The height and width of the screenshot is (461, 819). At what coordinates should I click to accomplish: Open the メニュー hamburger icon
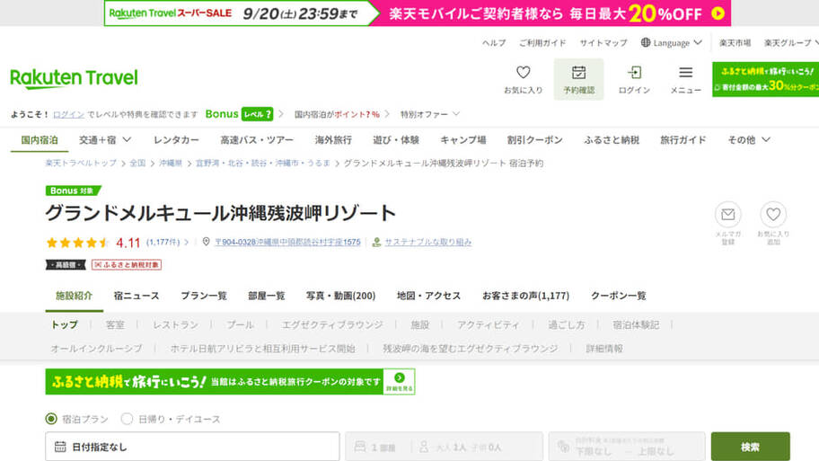[686, 72]
